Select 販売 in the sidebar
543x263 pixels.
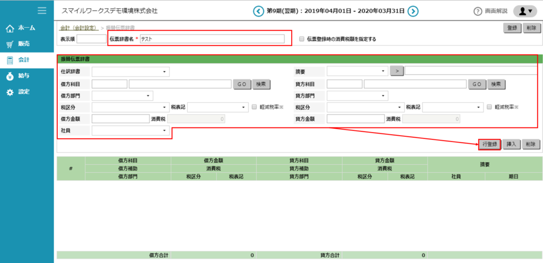[x=24, y=44]
